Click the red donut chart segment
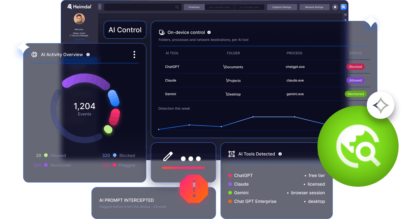 coord(115,117)
